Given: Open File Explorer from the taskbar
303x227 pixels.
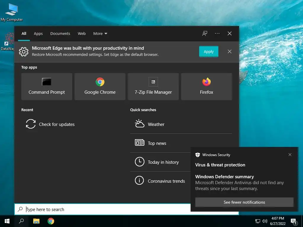Looking at the screenshot, I should [x=36, y=221].
